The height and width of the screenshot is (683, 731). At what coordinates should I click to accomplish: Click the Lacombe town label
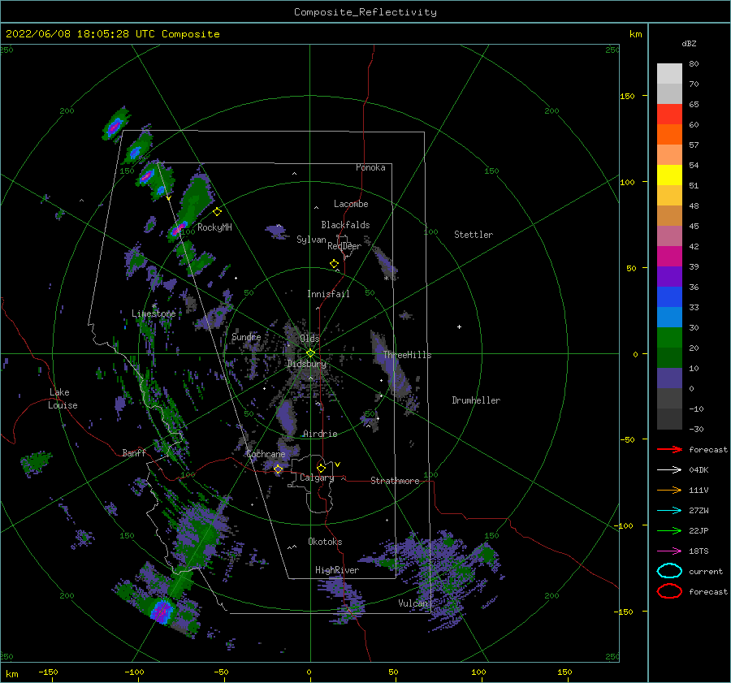(x=351, y=204)
